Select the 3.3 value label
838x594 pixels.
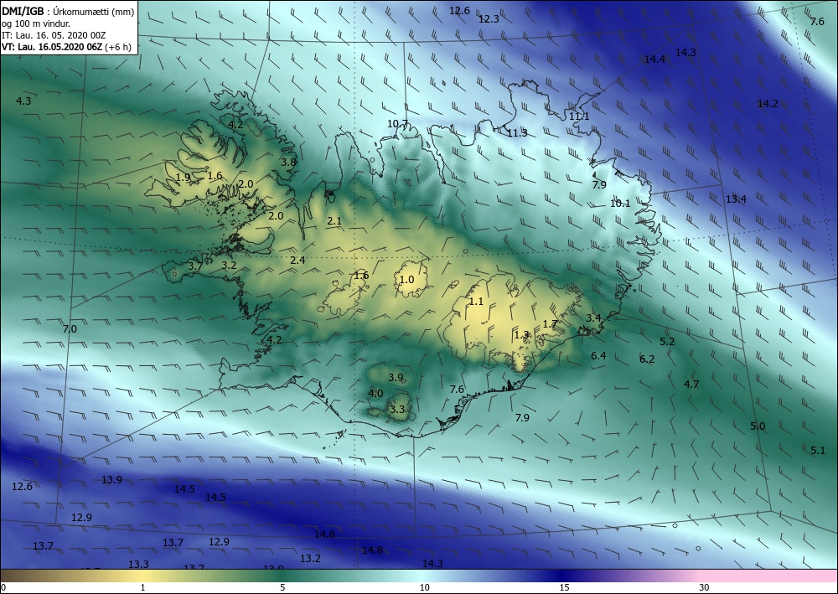coord(397,410)
